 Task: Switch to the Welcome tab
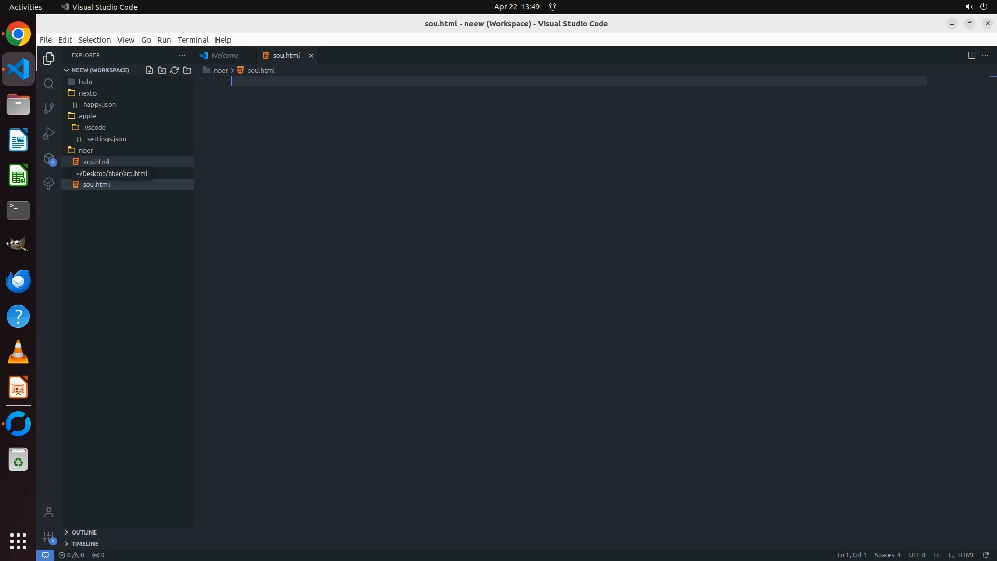(224, 55)
